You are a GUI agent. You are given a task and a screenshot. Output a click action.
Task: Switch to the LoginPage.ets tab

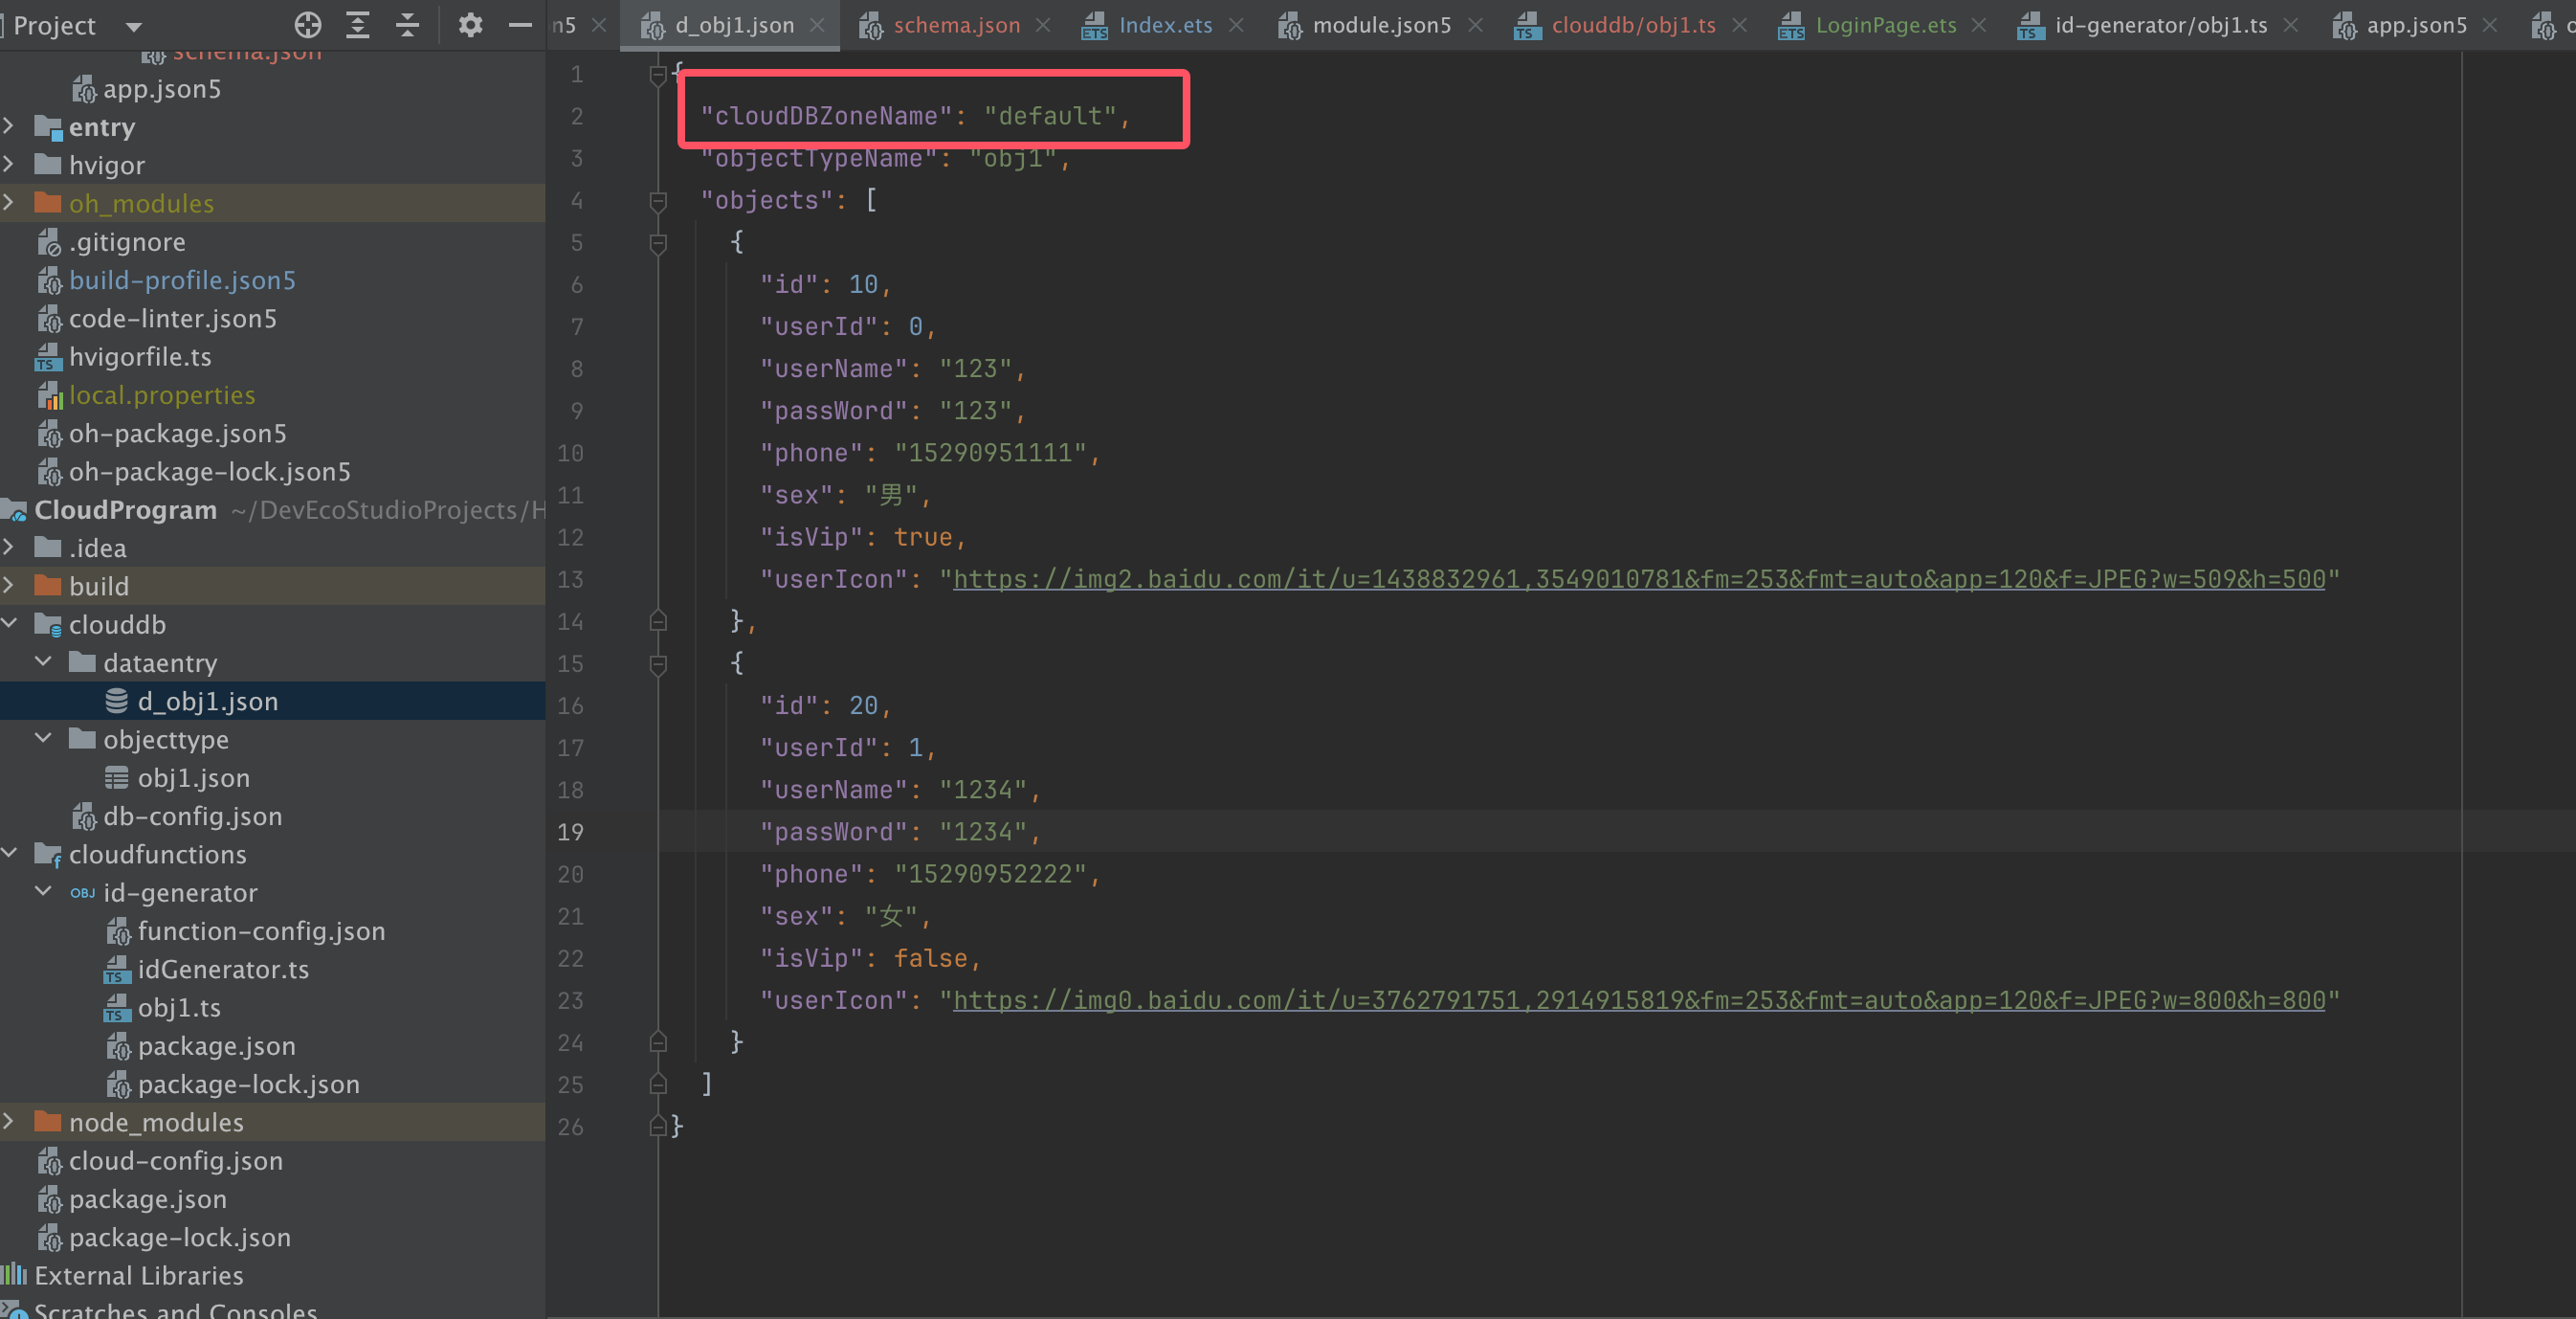click(1884, 25)
